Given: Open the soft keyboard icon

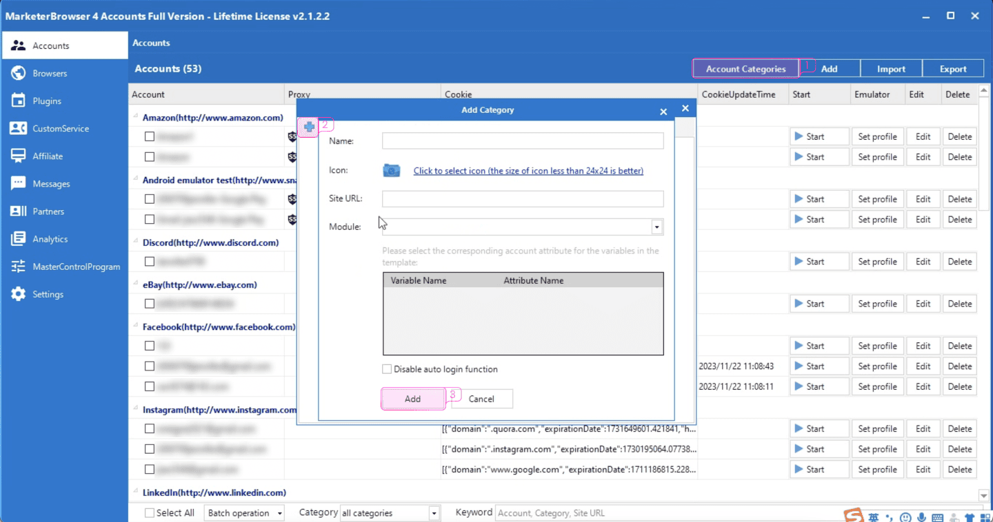Looking at the screenshot, I should [x=938, y=517].
